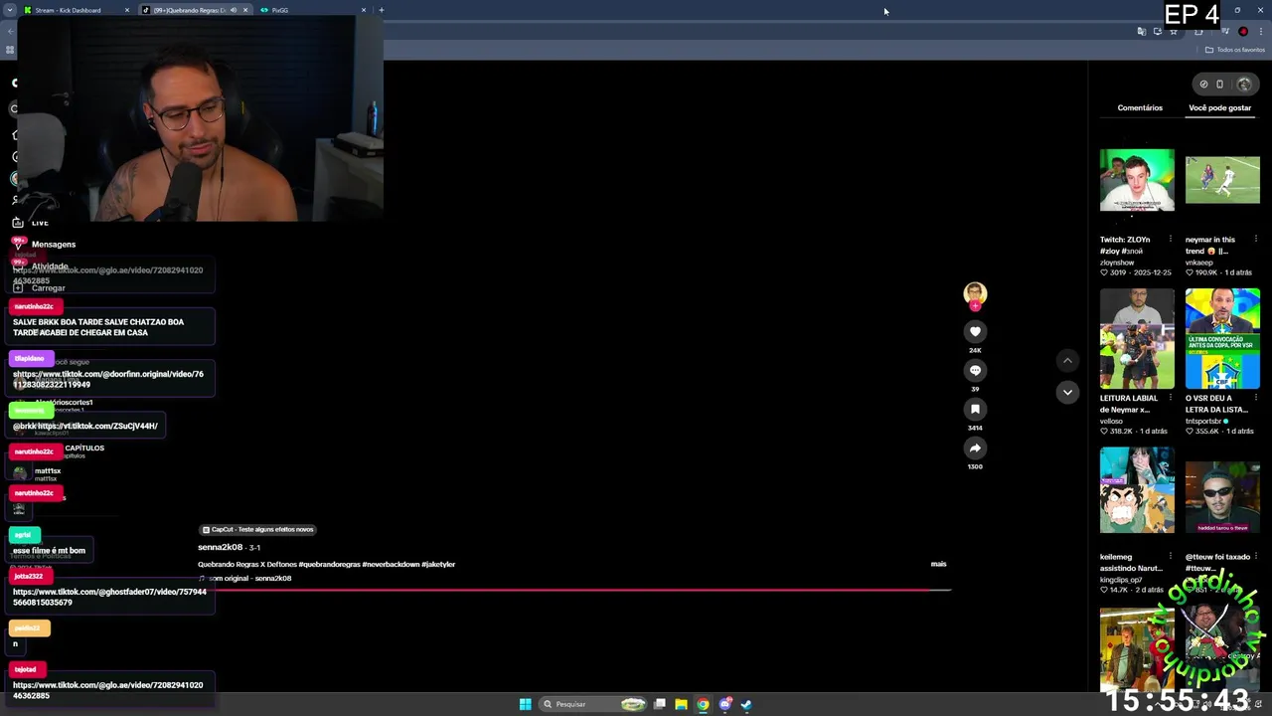The width and height of the screenshot is (1272, 716).
Task: Open Steam from the taskbar
Action: pos(746,704)
